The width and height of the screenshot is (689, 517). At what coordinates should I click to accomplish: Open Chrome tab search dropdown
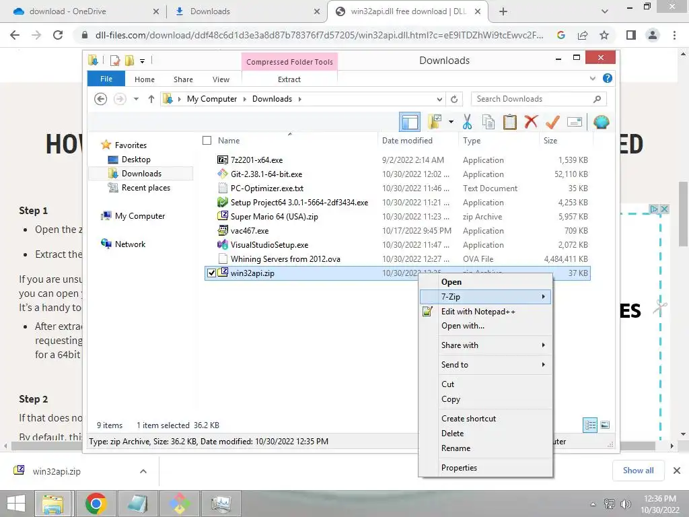pos(605,11)
